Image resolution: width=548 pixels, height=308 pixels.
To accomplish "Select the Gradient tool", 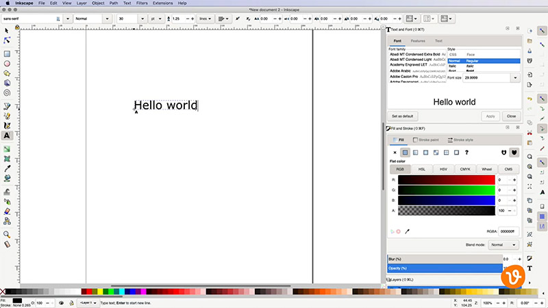I will 7,149.
